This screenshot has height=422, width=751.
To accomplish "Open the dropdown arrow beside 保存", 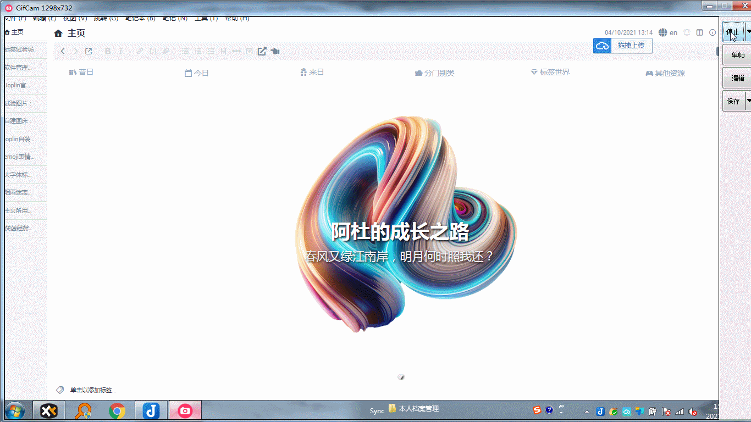I will [748, 101].
